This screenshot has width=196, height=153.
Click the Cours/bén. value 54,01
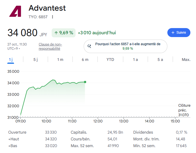(x=112, y=139)
